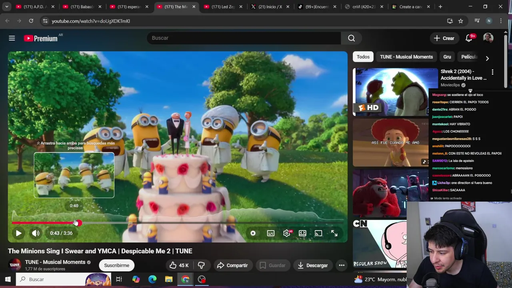Screen dimensions: 512x288
Task: Open the Shrek 2 Accidentally in Love title
Action: (x=463, y=75)
